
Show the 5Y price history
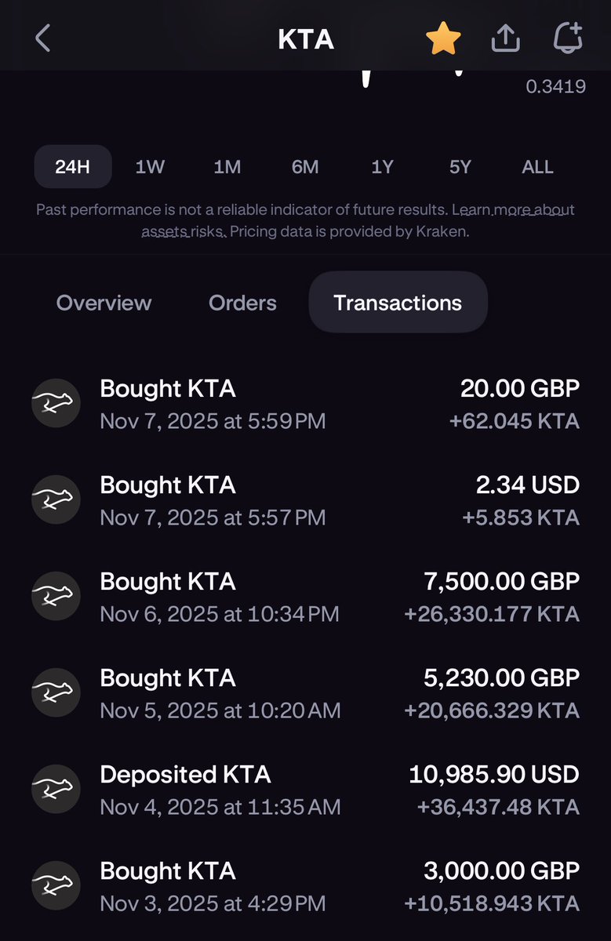(460, 167)
